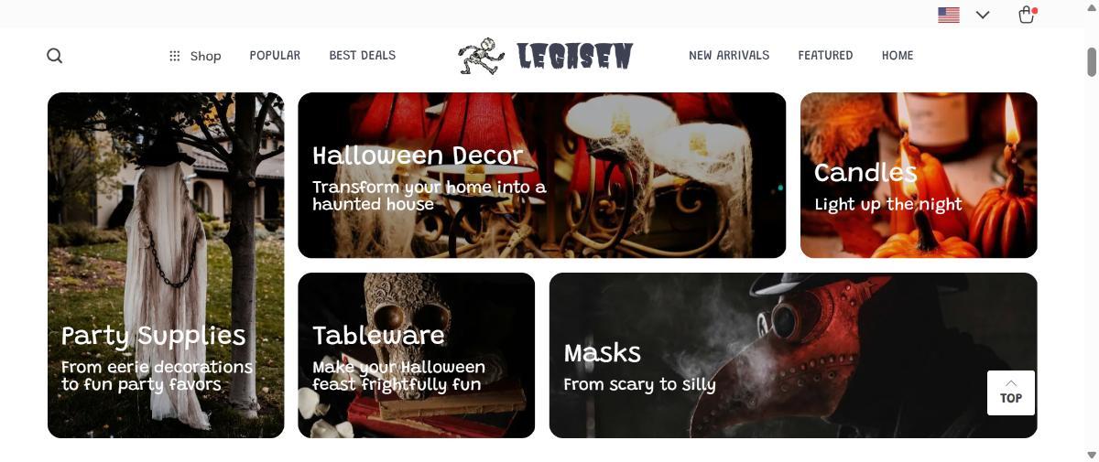Jump back up using the TOP arrow
1099x462 pixels.
(1011, 392)
